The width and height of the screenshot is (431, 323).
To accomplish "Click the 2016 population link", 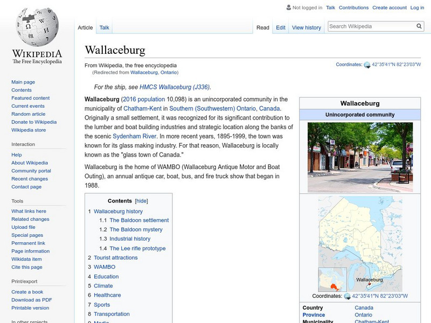I will pyautogui.click(x=144, y=99).
